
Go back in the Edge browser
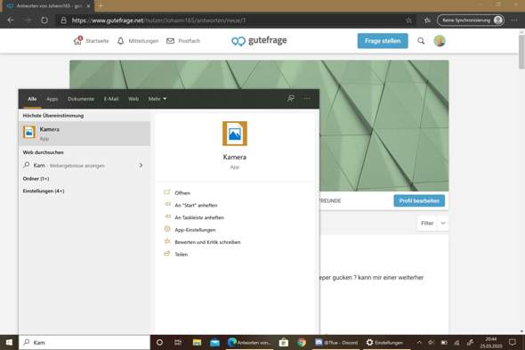[x=11, y=20]
